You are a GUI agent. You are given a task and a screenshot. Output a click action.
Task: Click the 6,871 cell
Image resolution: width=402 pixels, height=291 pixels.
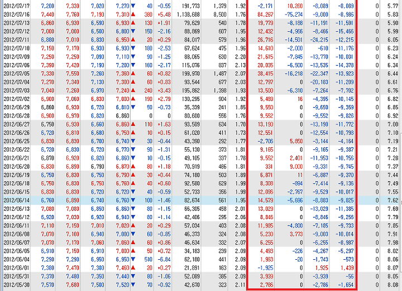click(266, 175)
